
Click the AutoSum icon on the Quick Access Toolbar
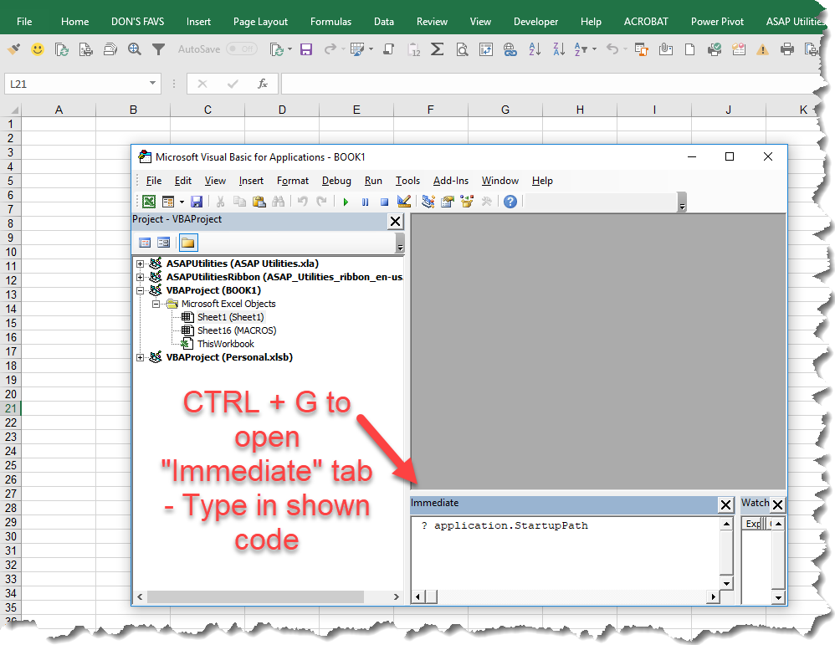pyautogui.click(x=437, y=49)
